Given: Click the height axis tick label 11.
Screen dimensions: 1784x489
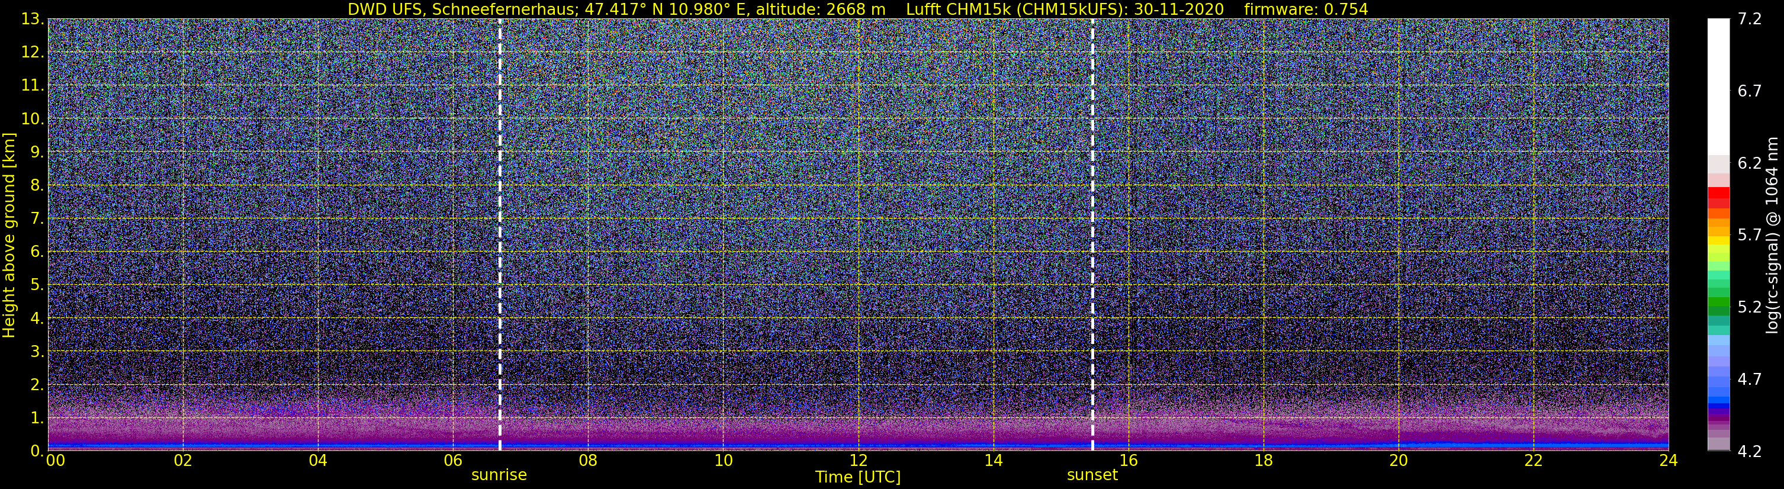Looking at the screenshot, I should click(33, 85).
